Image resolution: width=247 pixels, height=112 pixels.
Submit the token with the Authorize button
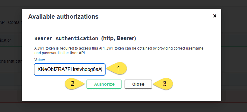104,84
